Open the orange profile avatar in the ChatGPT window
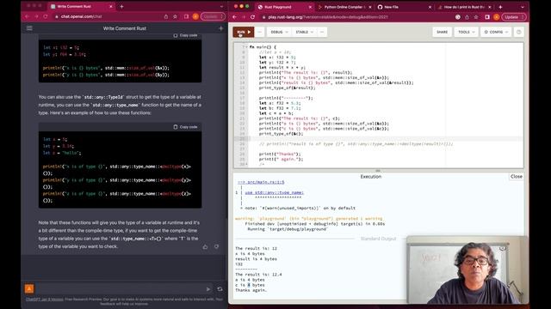The image size is (551, 309). (x=195, y=16)
